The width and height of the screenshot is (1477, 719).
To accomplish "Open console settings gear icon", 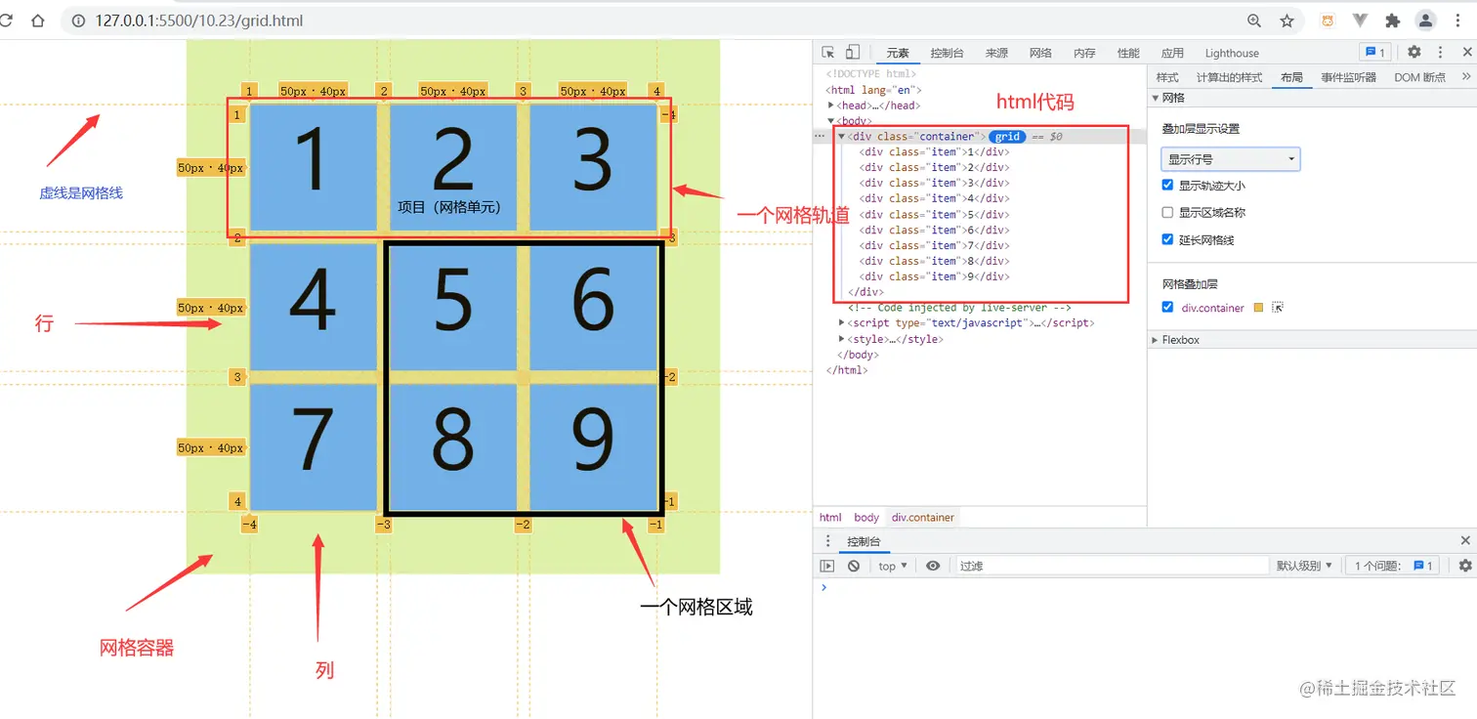I will pos(1465,566).
